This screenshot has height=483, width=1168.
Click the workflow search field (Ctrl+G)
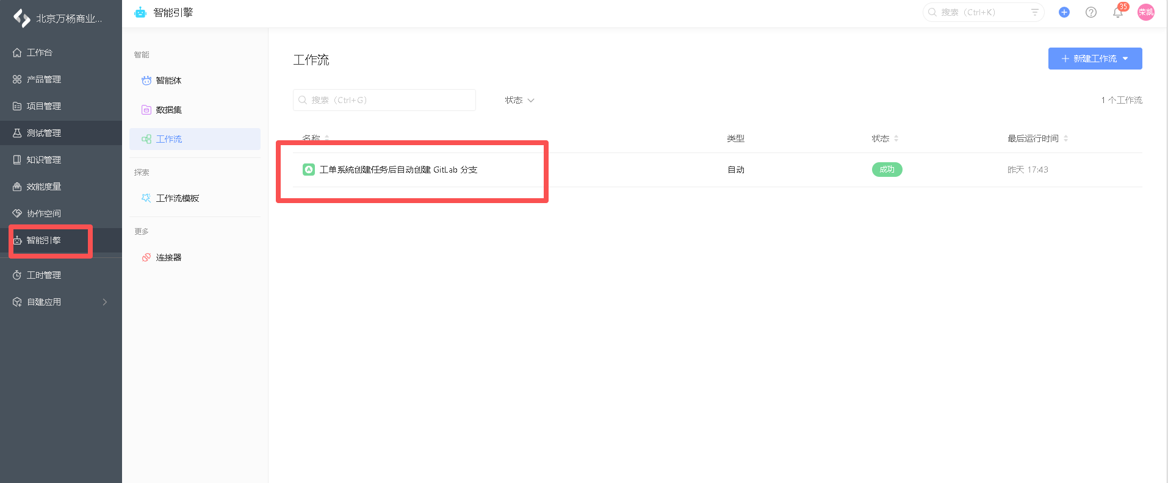(x=384, y=100)
